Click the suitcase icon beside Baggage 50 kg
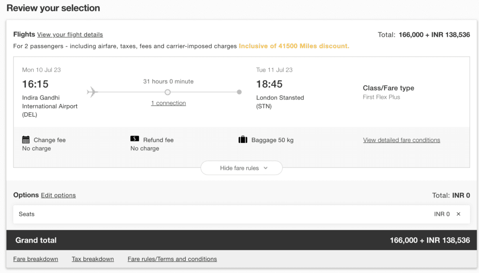 click(x=243, y=140)
